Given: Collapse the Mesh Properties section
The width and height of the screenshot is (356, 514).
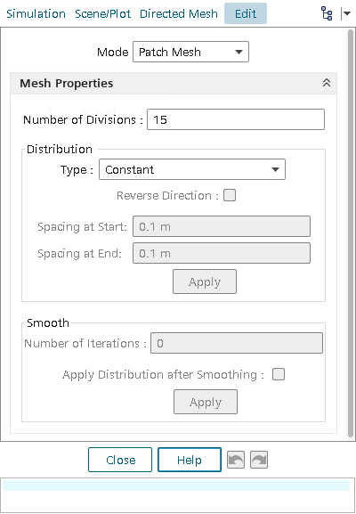Looking at the screenshot, I should coord(327,83).
